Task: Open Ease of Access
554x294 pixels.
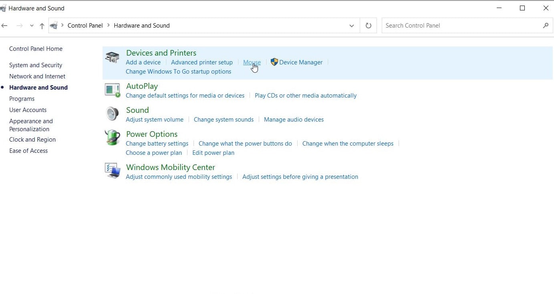Action: (28, 151)
